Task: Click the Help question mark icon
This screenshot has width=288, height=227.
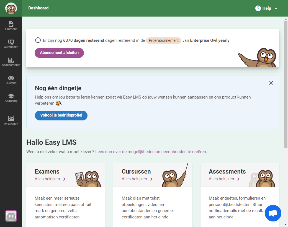Action: [x=258, y=8]
